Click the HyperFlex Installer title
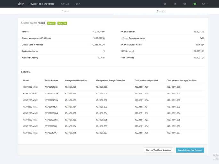The image size is (219, 164). [42, 4]
